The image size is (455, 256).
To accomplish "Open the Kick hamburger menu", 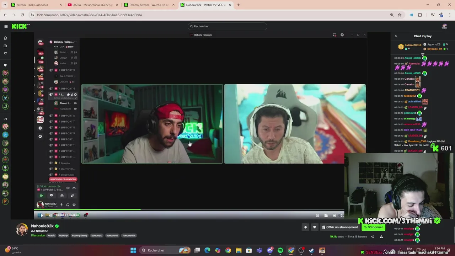I will (x=6, y=26).
